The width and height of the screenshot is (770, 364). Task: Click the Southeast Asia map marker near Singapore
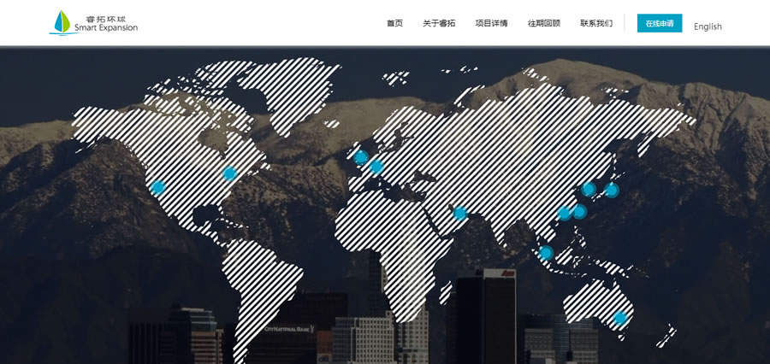click(546, 253)
